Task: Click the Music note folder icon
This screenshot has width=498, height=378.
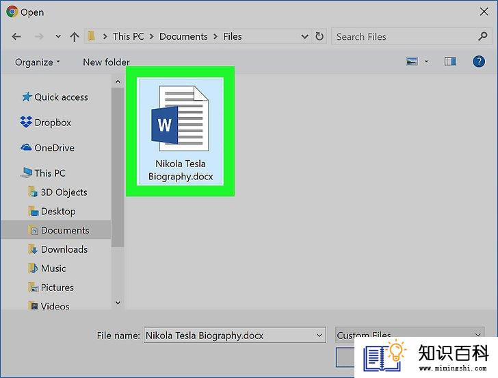Action: point(33,268)
